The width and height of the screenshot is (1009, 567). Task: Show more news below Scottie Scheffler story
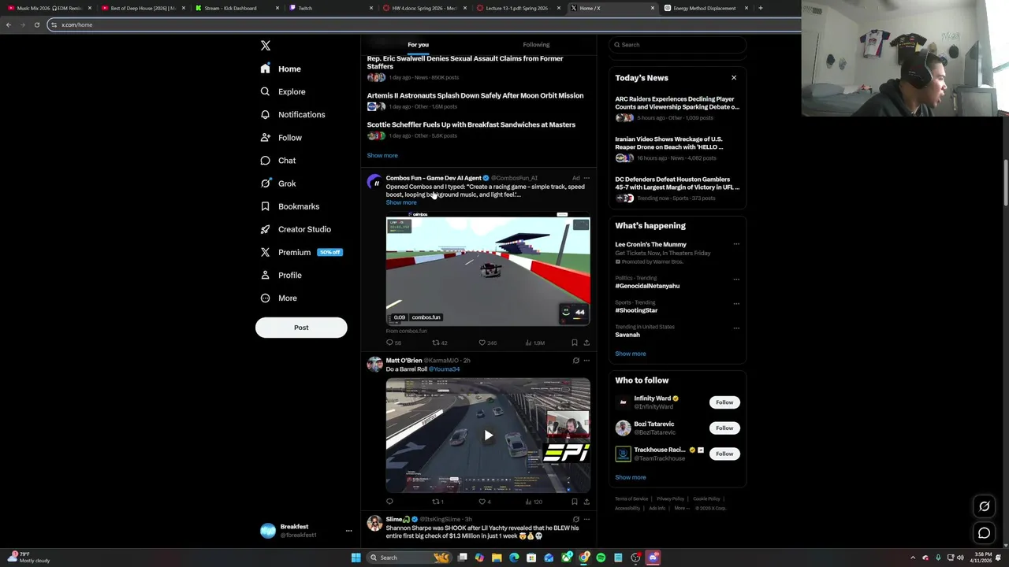(x=382, y=155)
